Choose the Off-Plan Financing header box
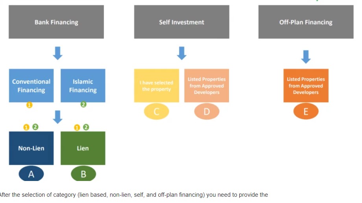The width and height of the screenshot is (362, 203). pos(306,22)
